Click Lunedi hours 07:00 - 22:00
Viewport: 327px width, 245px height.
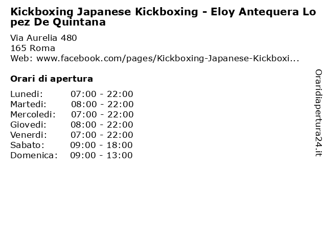point(102,94)
